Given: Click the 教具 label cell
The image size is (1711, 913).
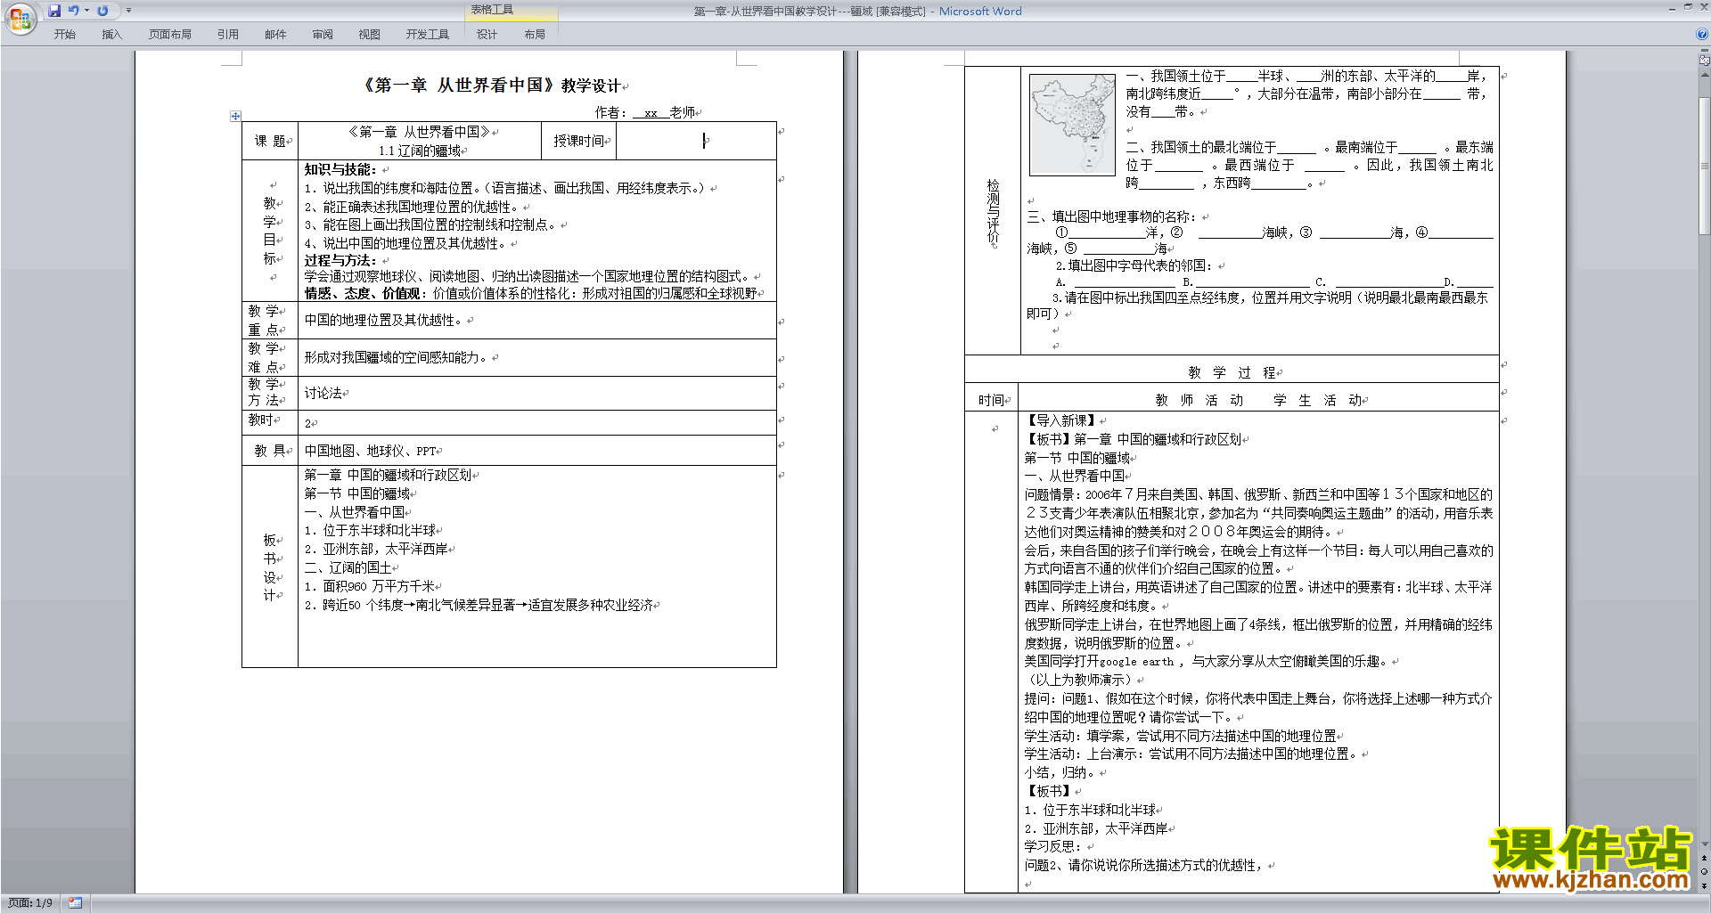Looking at the screenshot, I should 270,451.
